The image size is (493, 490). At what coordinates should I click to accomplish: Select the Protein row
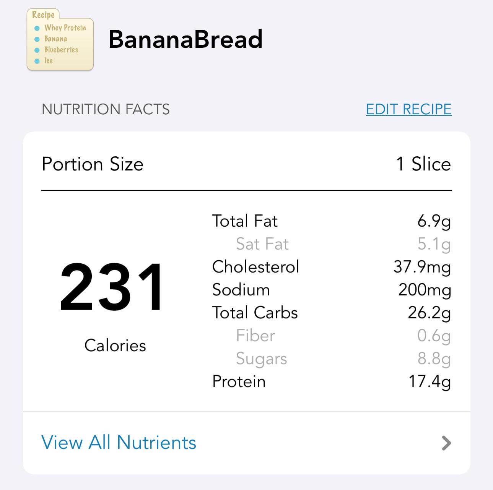click(331, 381)
